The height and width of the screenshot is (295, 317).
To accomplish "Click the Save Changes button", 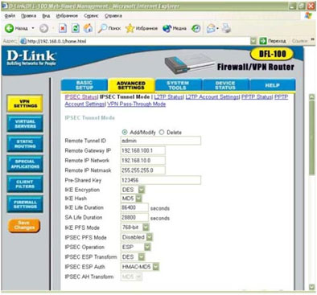I will [24, 225].
